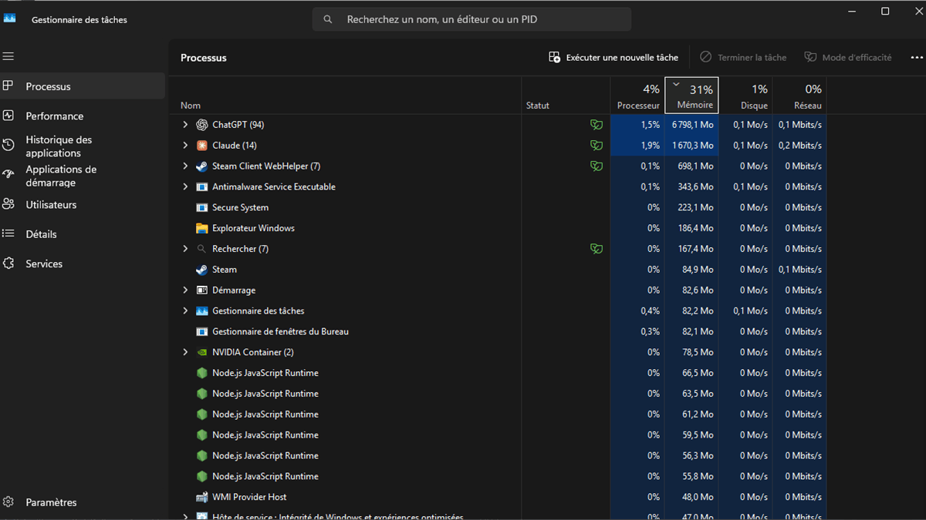
Task: Click the Task Manager icon in title bar
Action: (x=10, y=18)
